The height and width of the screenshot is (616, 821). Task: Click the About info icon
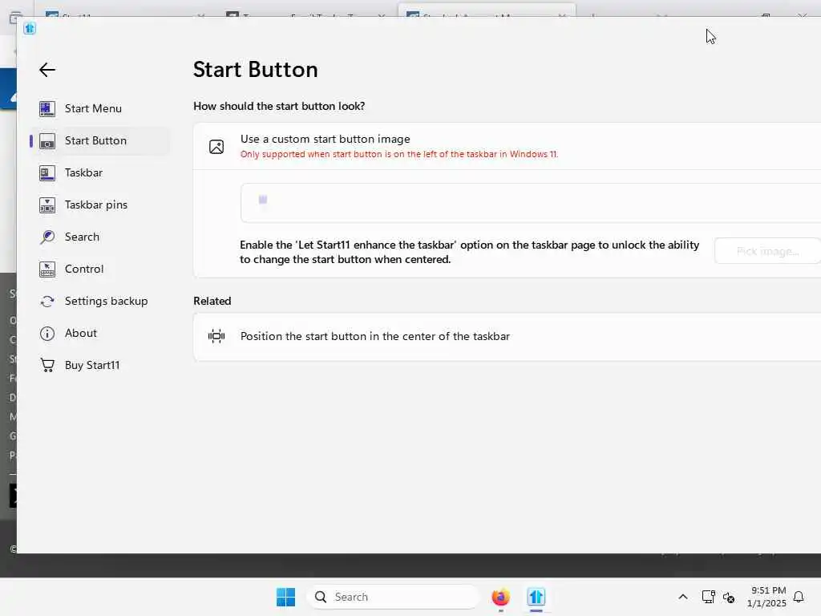click(47, 334)
